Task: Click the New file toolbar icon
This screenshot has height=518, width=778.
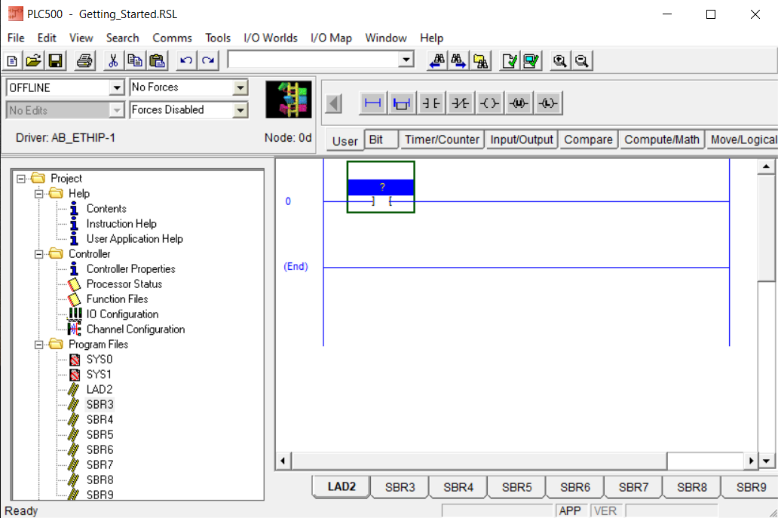Action: coord(12,60)
